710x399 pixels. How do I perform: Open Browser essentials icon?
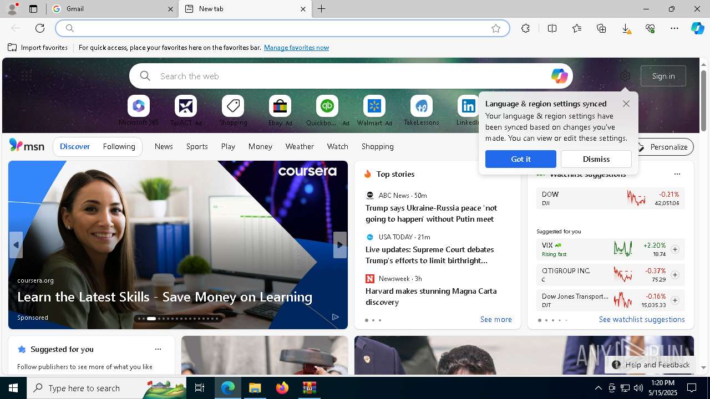(x=650, y=28)
